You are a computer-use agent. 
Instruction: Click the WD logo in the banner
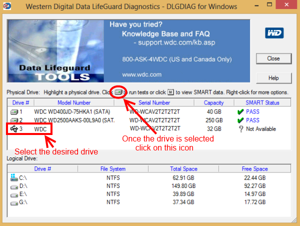(x=272, y=33)
